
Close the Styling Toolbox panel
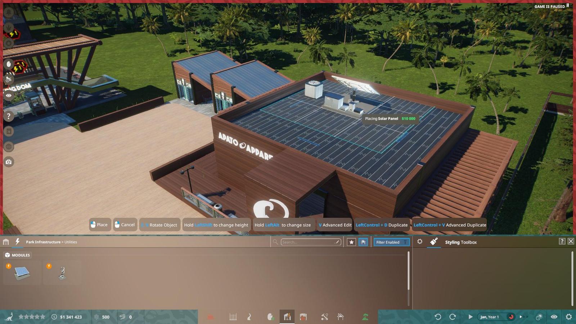point(571,241)
